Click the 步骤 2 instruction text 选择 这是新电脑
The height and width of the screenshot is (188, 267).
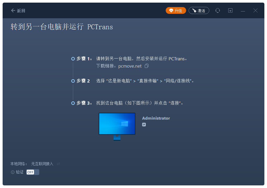145,81
